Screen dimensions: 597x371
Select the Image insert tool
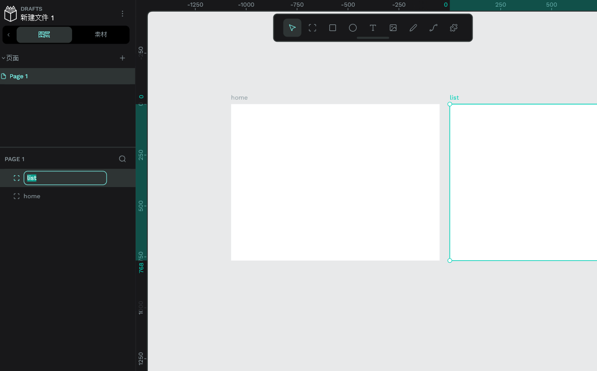tap(393, 28)
